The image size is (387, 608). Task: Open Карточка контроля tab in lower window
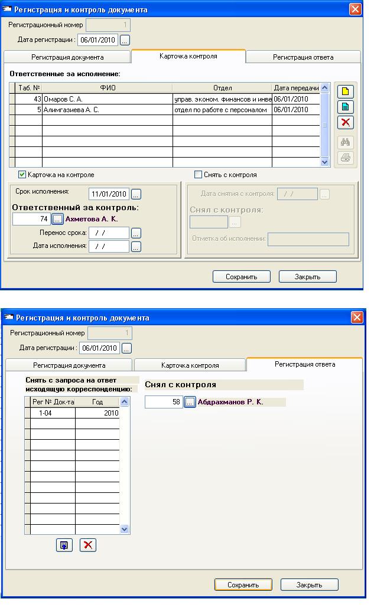(190, 365)
